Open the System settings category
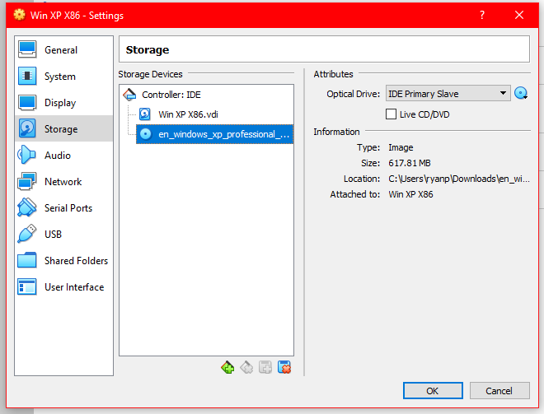The width and height of the screenshot is (544, 414). 63,77
